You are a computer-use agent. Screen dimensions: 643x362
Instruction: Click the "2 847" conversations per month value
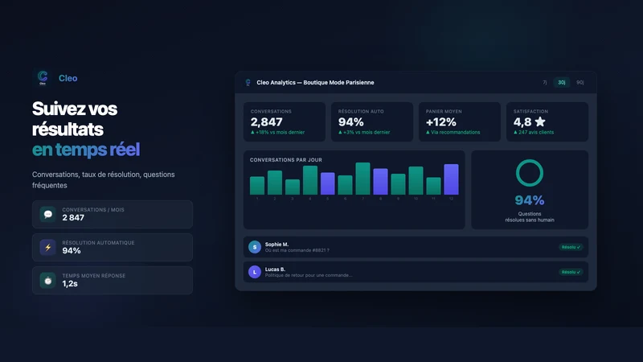(x=73, y=217)
